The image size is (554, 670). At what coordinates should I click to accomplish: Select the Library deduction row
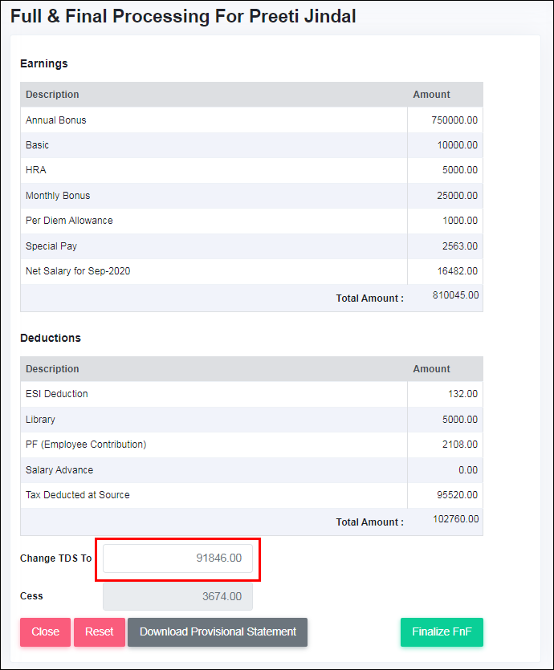point(252,420)
